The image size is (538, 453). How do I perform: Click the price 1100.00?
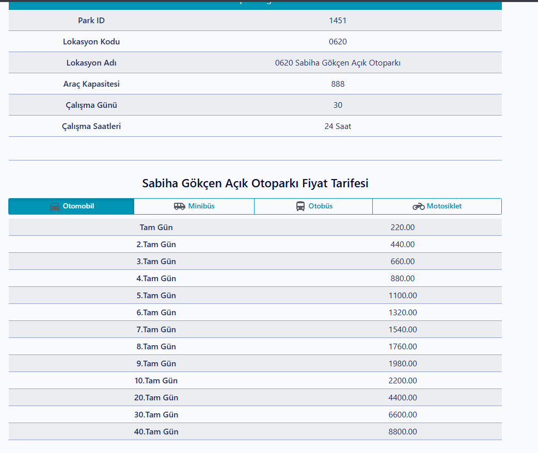[x=403, y=296]
